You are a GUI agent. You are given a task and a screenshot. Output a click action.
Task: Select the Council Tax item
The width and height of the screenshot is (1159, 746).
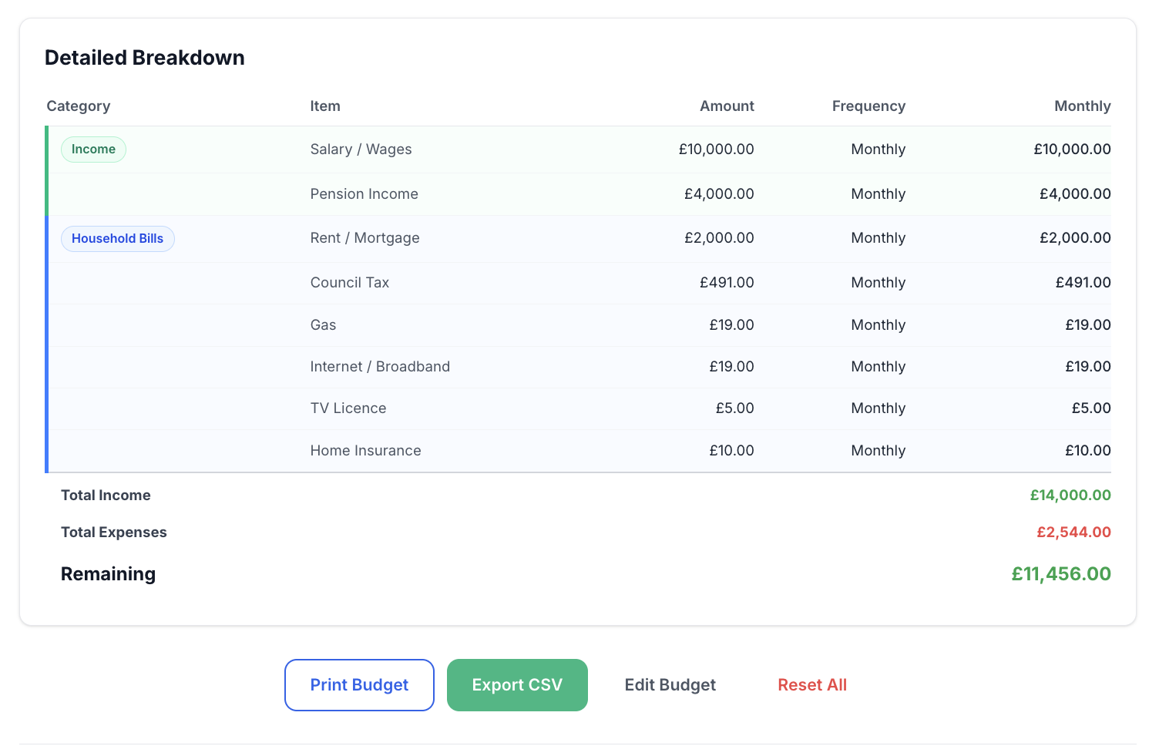pyautogui.click(x=349, y=283)
